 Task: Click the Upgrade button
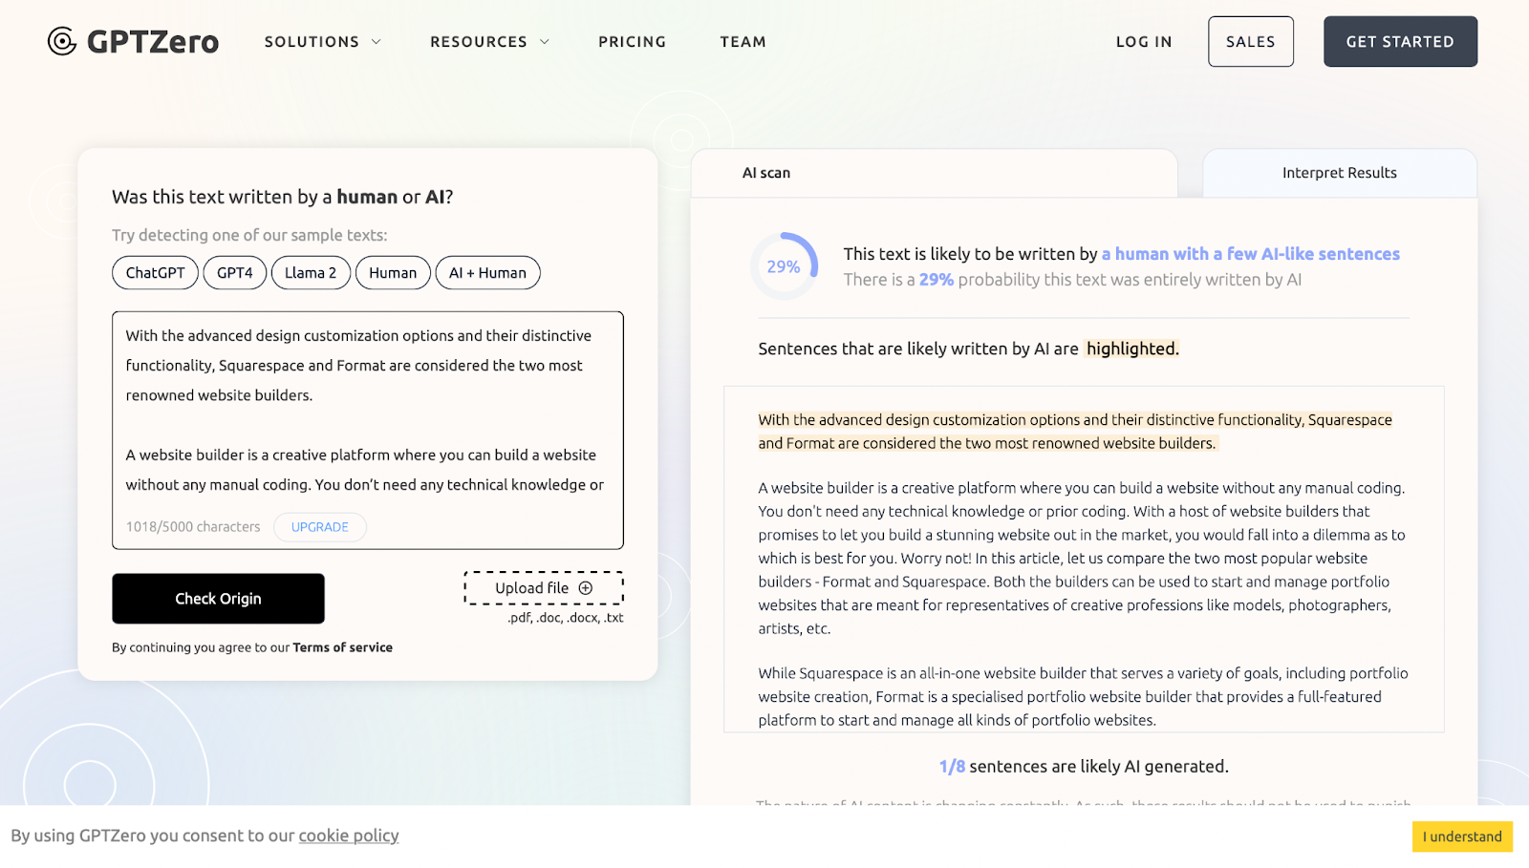(x=320, y=527)
